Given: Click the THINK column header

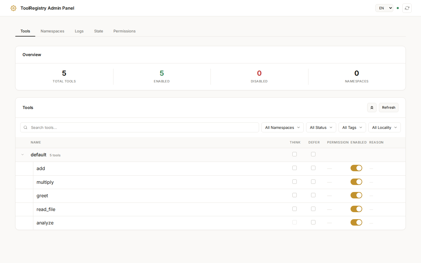Looking at the screenshot, I should (x=295, y=142).
